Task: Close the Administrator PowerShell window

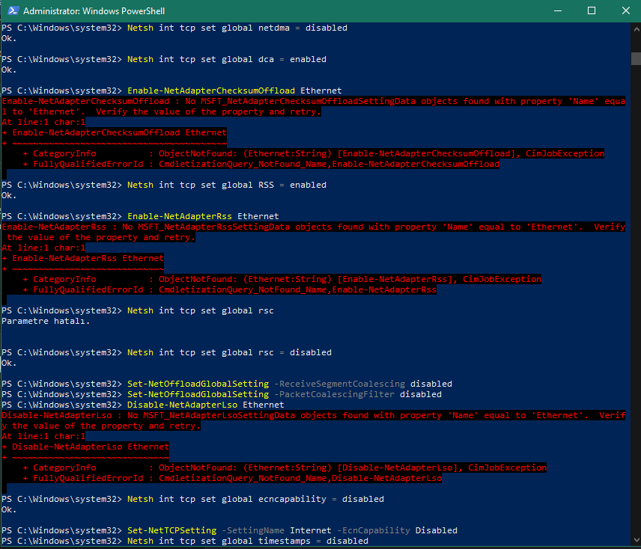Action: pyautogui.click(x=625, y=10)
